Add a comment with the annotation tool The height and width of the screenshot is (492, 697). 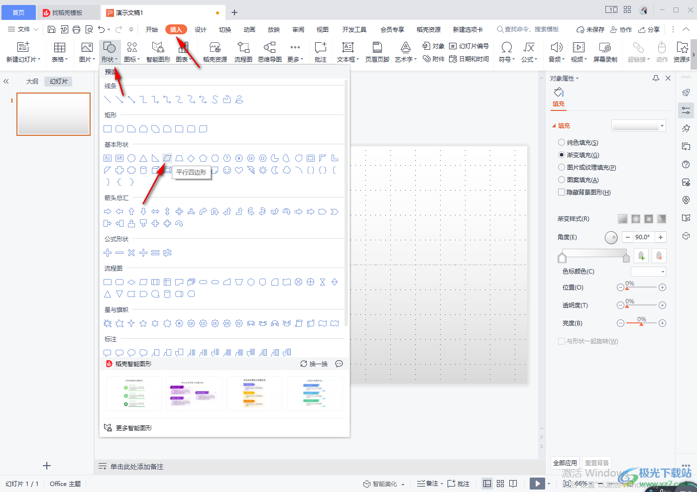pos(321,52)
